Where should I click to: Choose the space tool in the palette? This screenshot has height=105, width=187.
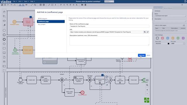coord(4,21)
